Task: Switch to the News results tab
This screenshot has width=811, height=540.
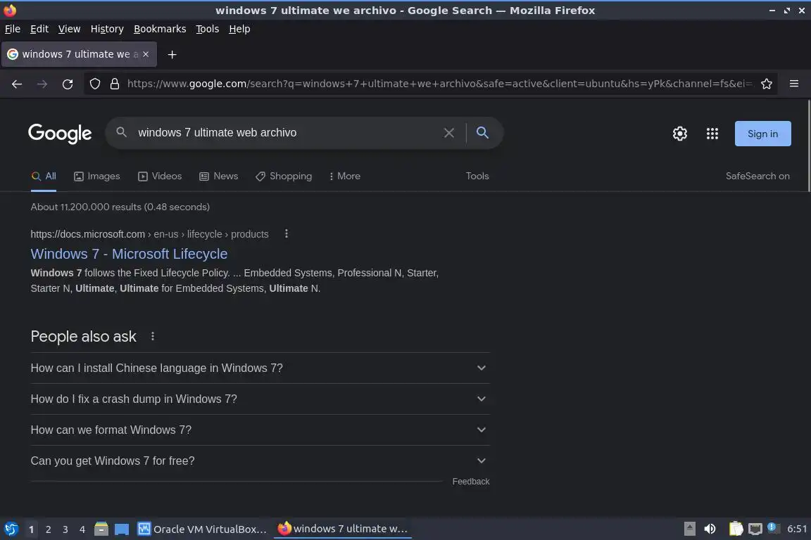Action: 219,176
